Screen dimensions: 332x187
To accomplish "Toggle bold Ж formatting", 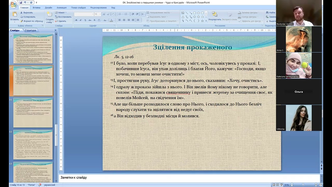I will (76, 20).
